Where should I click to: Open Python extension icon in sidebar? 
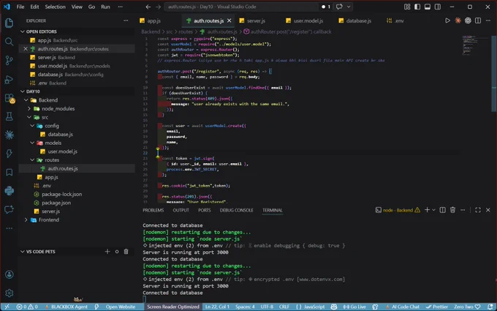tap(10, 191)
